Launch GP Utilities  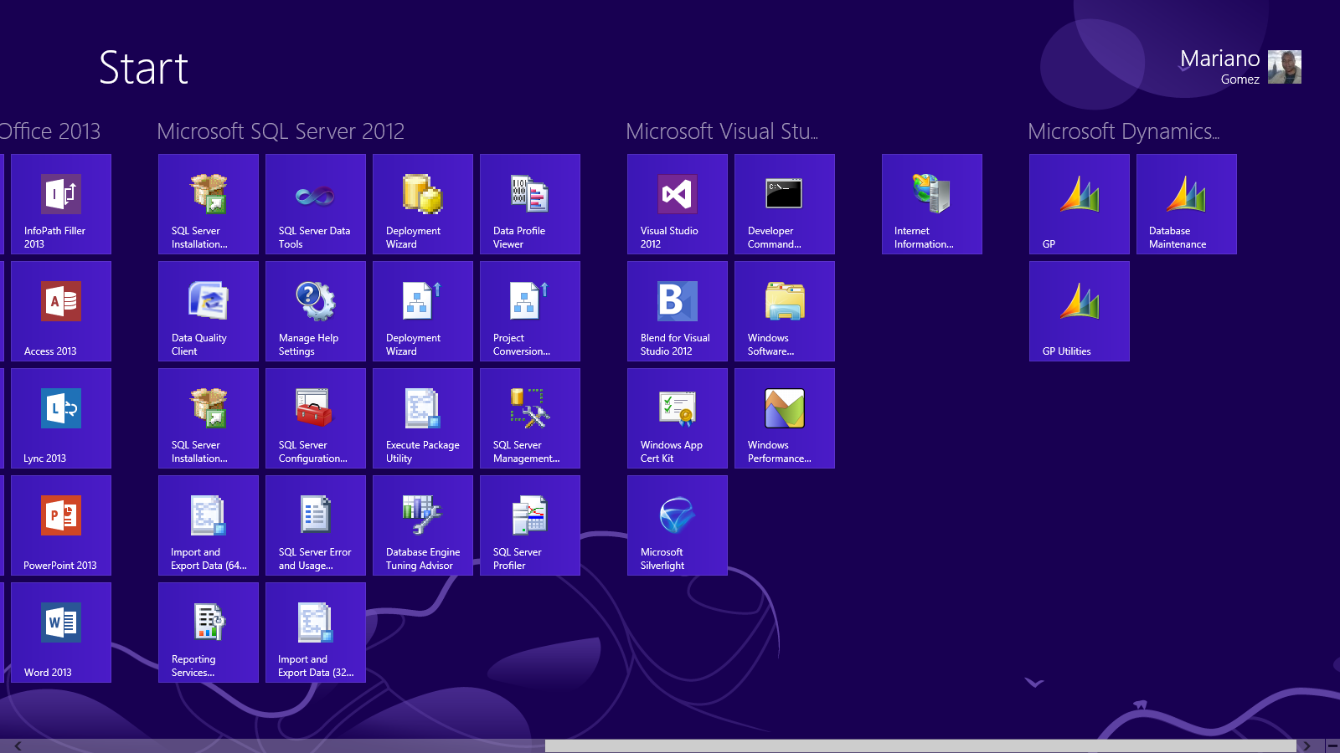point(1079,311)
